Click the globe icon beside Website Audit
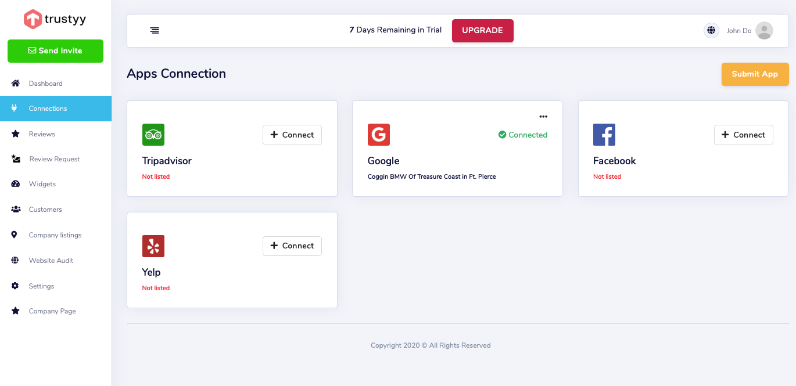 click(15, 261)
